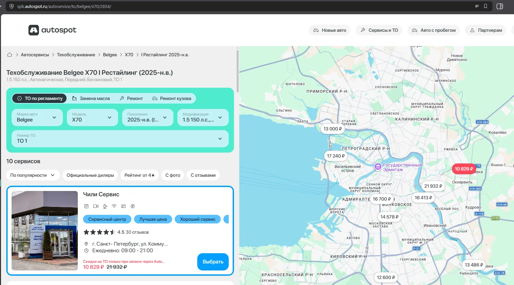The width and height of the screenshot is (514, 285).
Task: Click the Сервисный центр tag
Action: [107, 219]
